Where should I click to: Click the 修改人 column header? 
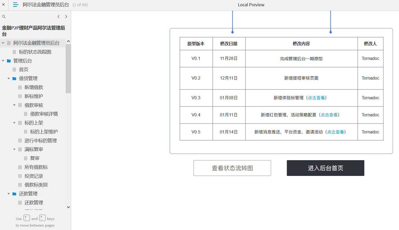pos(370,44)
